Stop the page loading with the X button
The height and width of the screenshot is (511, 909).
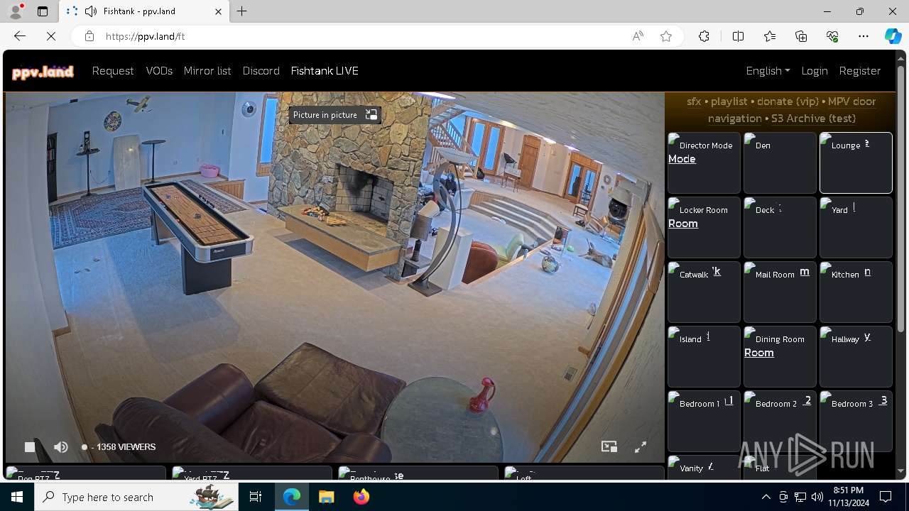pos(50,36)
